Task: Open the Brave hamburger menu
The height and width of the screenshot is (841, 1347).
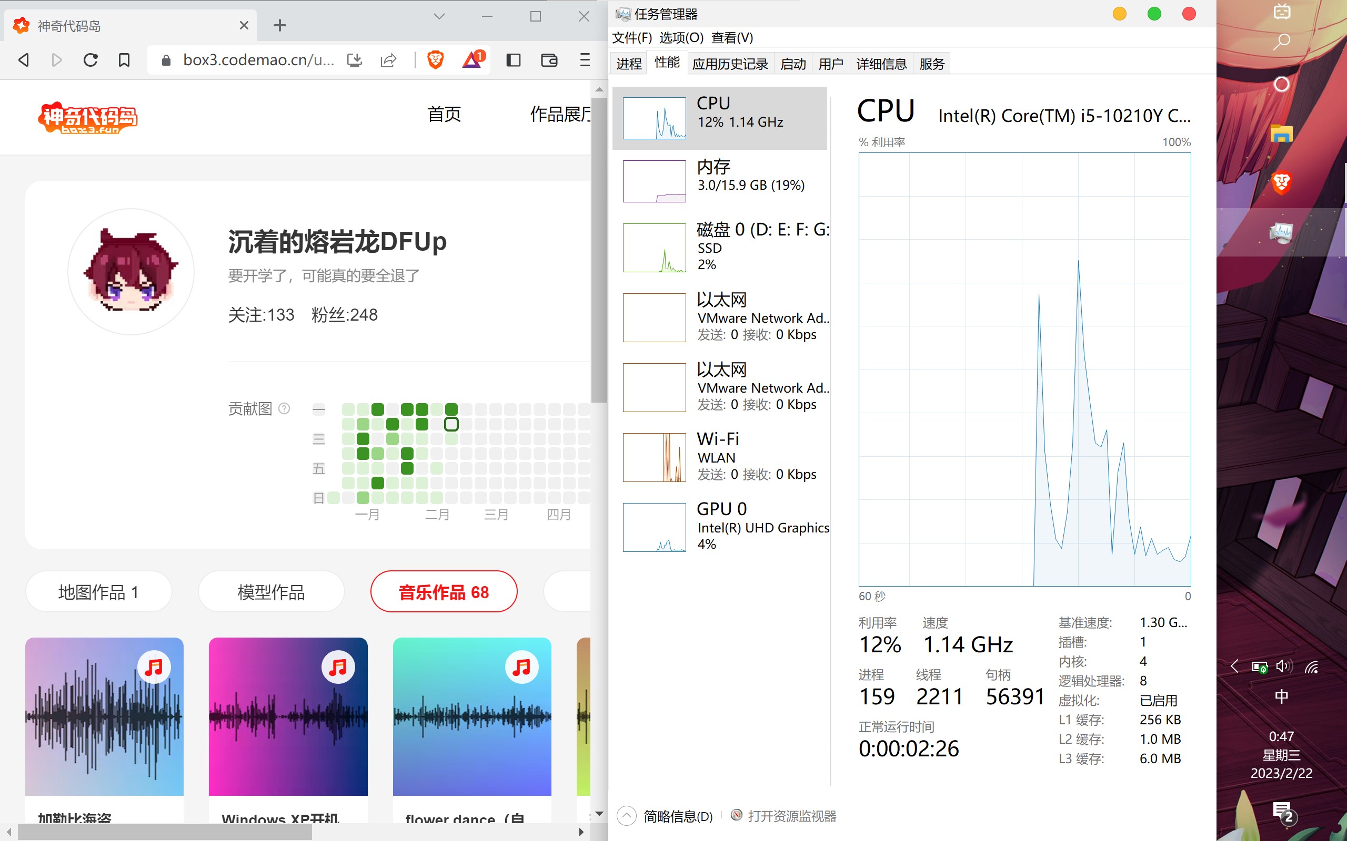Action: tap(585, 60)
